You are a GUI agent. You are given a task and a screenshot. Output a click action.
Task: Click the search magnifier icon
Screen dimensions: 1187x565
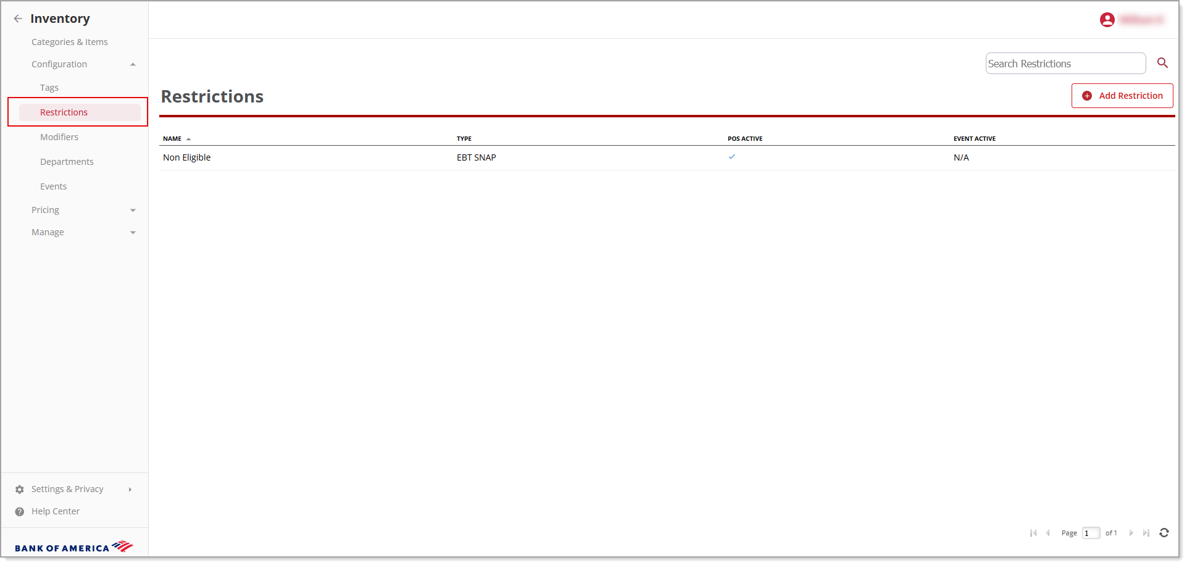click(1162, 63)
